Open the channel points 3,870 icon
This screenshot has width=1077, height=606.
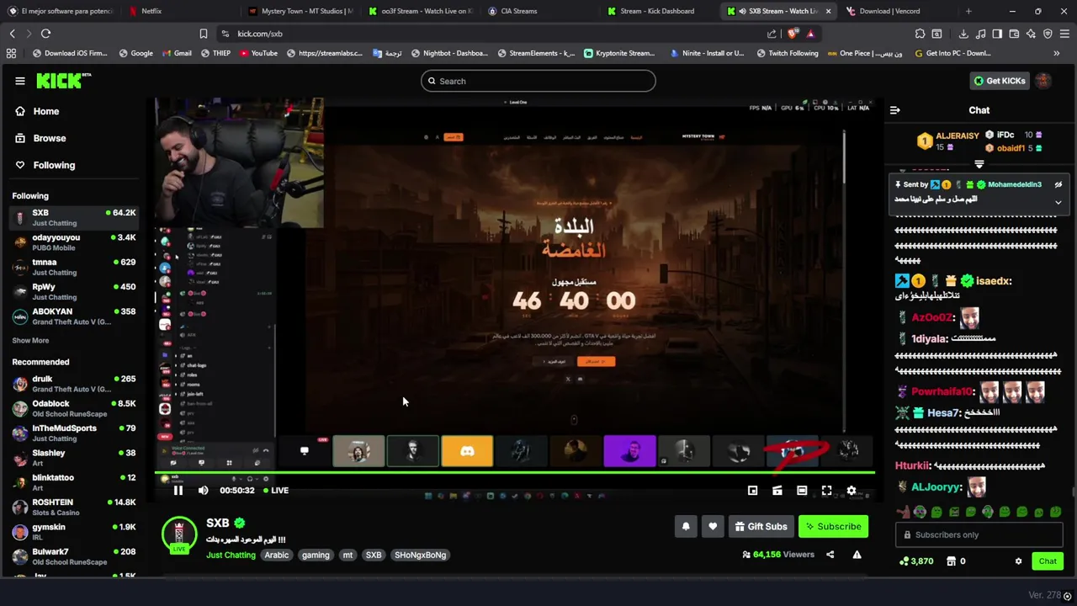tap(916, 561)
